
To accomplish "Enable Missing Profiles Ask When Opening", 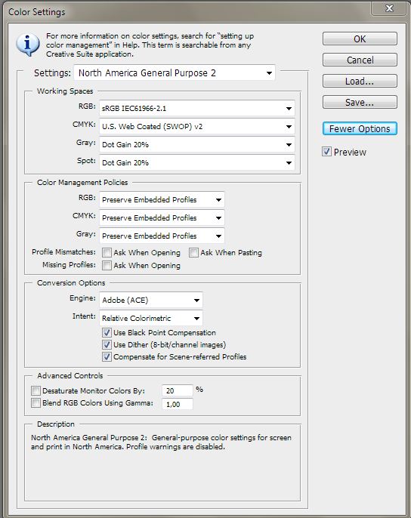I will click(x=107, y=265).
